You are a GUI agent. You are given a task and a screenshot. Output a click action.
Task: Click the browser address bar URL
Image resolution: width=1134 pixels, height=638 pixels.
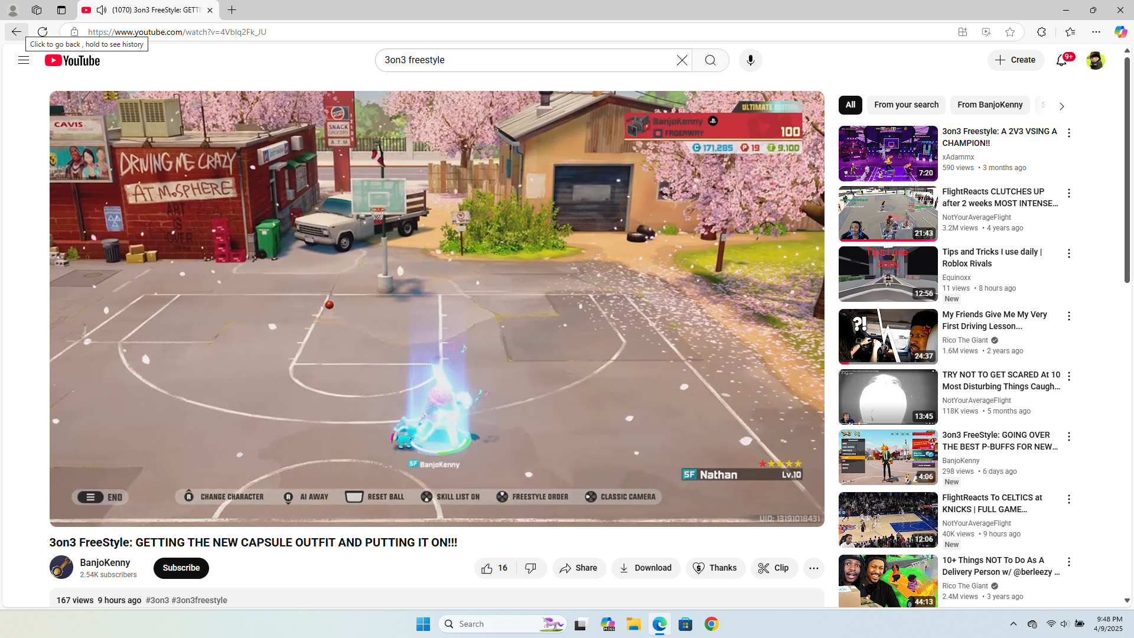177,32
